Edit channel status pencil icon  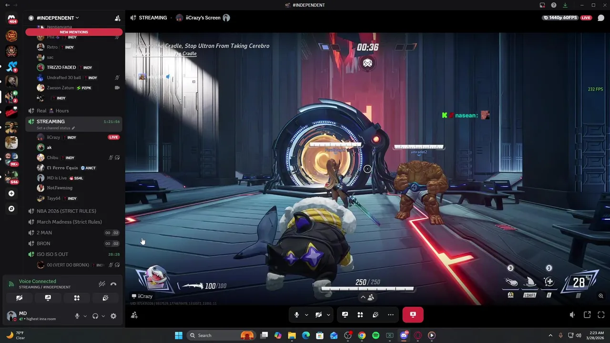coord(73,128)
